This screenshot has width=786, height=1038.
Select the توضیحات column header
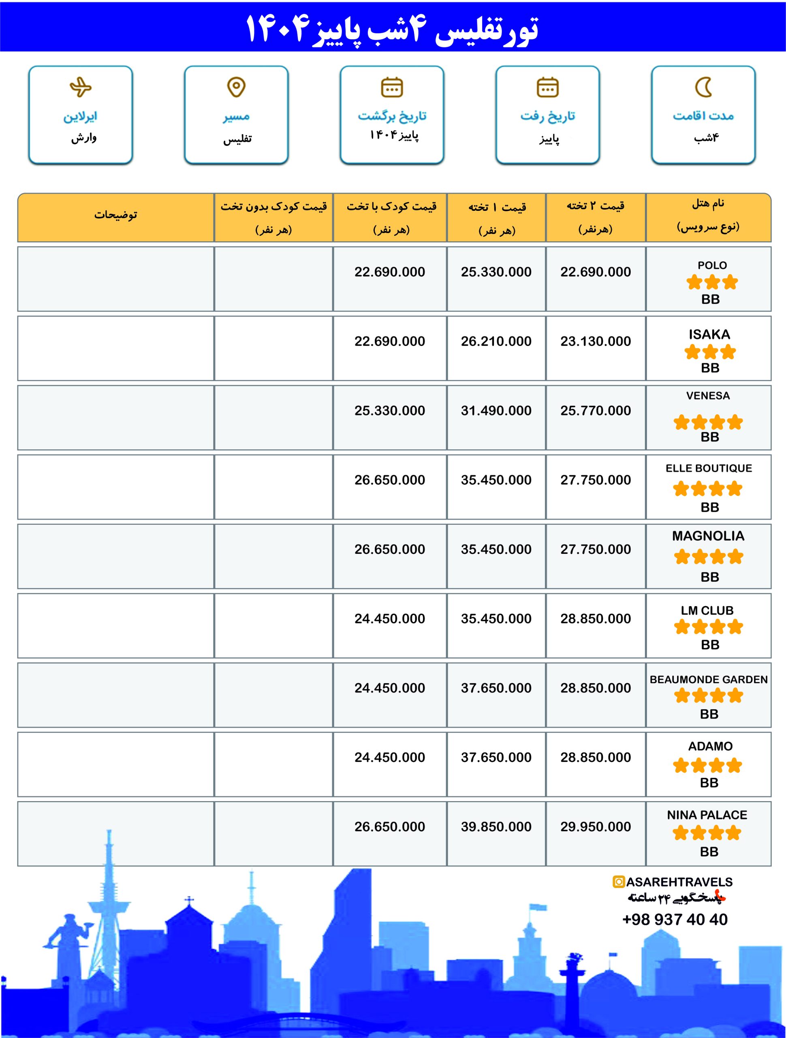tap(115, 215)
